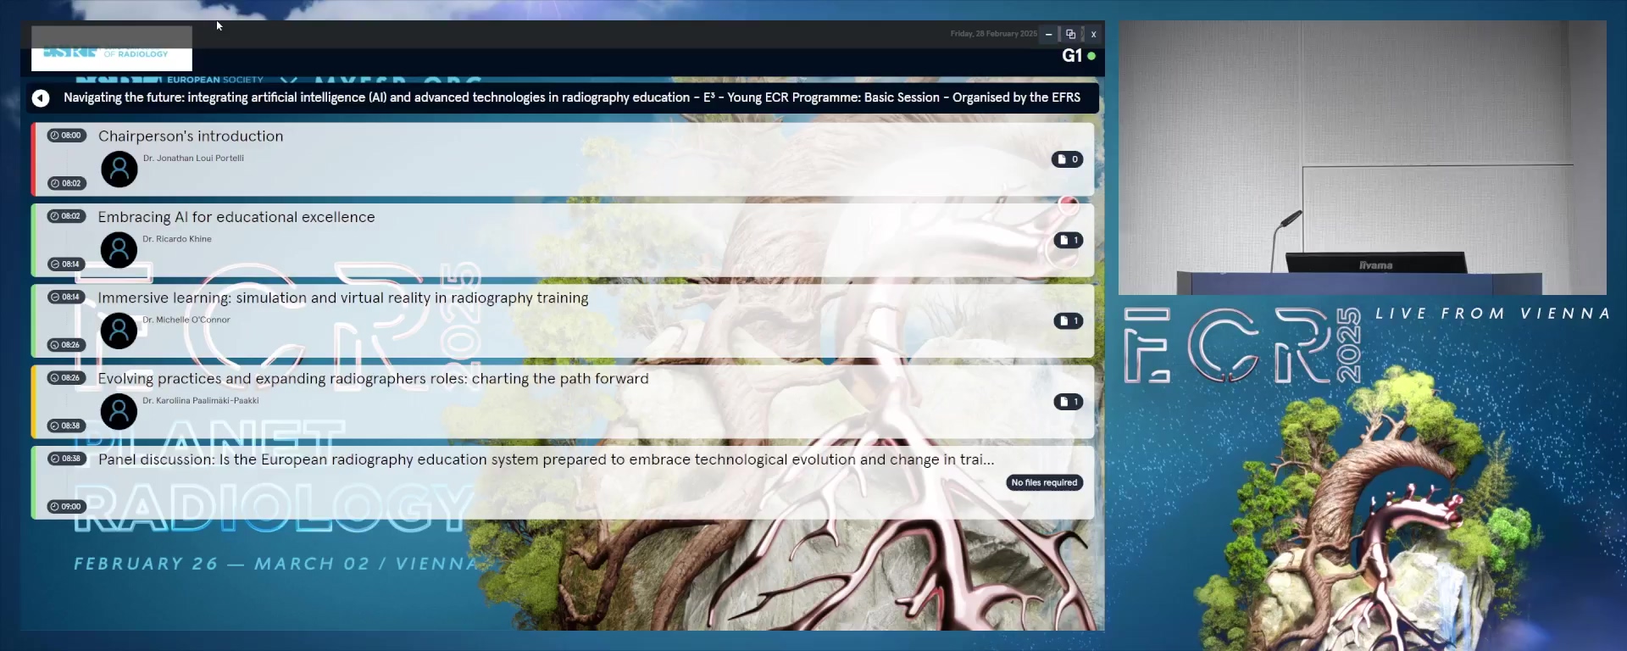Open Embracing AI for educational excellence talk

(x=563, y=240)
